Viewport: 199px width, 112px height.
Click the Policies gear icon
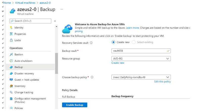click(11, 108)
